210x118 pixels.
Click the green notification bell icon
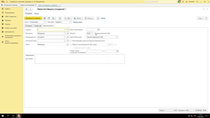[x=179, y=2]
